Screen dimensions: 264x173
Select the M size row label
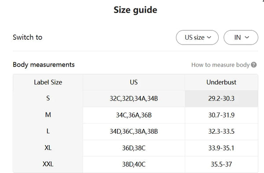click(48, 115)
